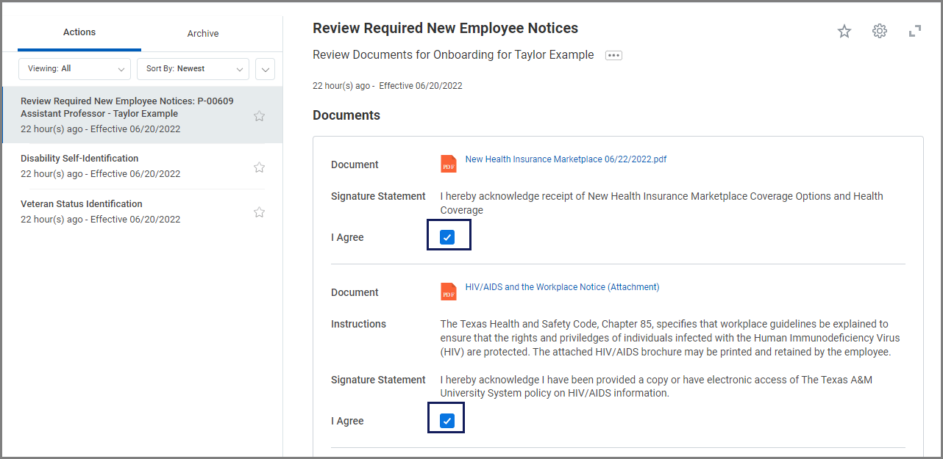Switch to the Archive tab
This screenshot has width=943, height=459.
point(203,33)
